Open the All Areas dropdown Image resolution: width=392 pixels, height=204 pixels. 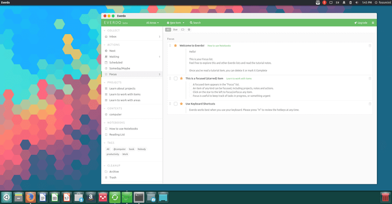[x=152, y=23]
